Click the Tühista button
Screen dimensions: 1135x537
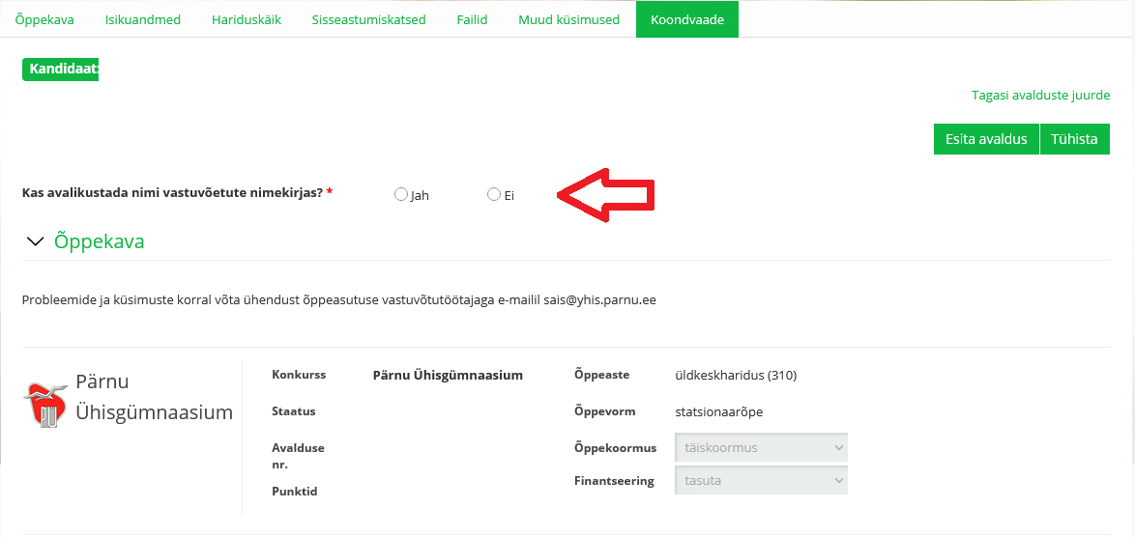pyautogui.click(x=1074, y=138)
